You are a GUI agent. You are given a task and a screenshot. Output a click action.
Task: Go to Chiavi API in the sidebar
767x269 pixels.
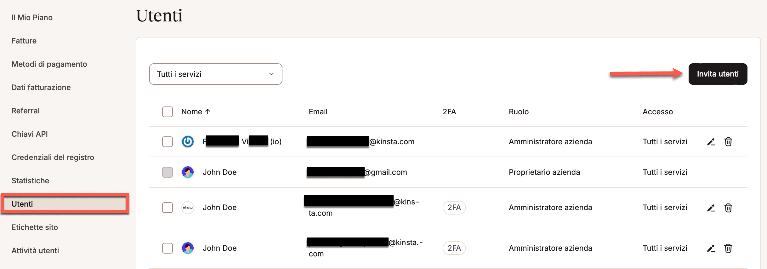point(30,134)
